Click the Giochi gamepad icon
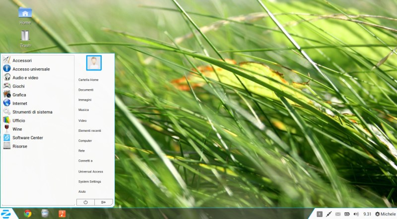The image size is (397, 219). click(x=7, y=86)
